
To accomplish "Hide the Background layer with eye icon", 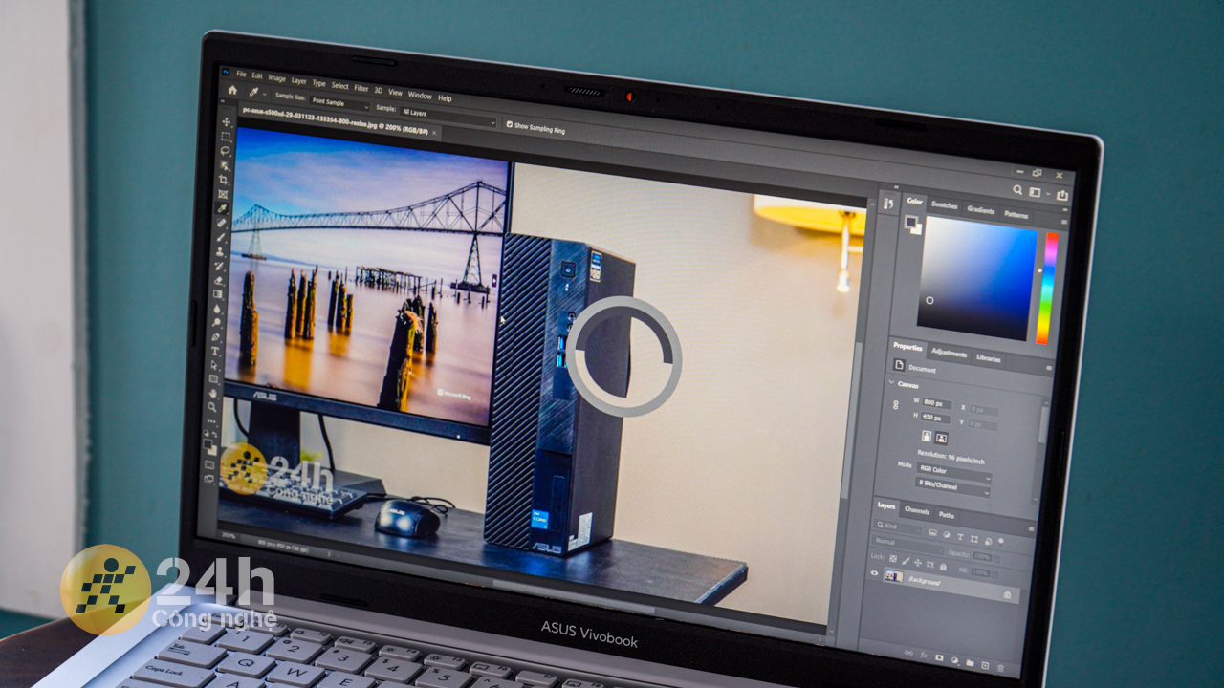I will [874, 573].
